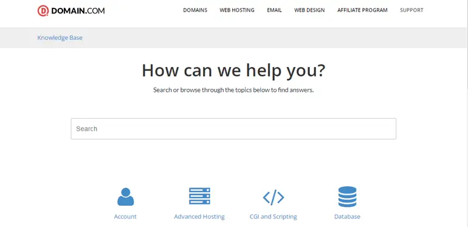The width and height of the screenshot is (468, 227).
Task: Open the Domains menu
Action: [195, 10]
